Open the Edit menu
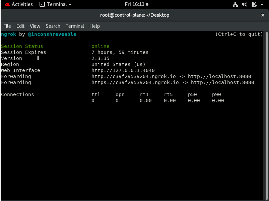 tap(20, 26)
